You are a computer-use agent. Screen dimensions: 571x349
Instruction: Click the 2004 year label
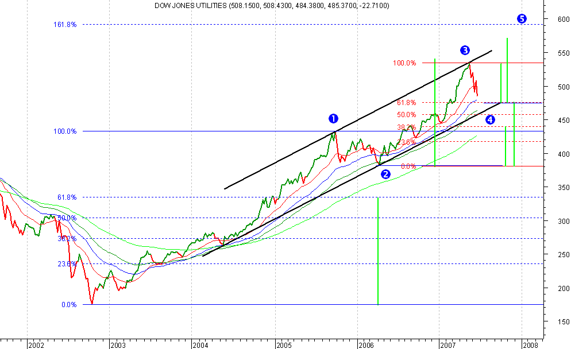tap(200, 345)
